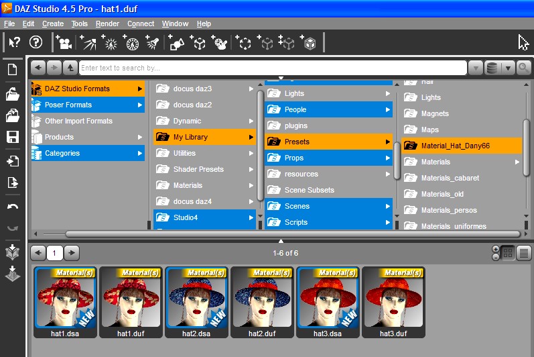This screenshot has height=357, width=534.
Task: Open the Edit menu
Action: coord(28,23)
